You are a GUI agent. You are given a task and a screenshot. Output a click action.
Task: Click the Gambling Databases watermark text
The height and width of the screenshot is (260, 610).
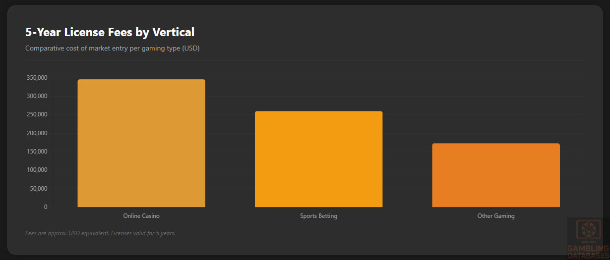point(588,251)
